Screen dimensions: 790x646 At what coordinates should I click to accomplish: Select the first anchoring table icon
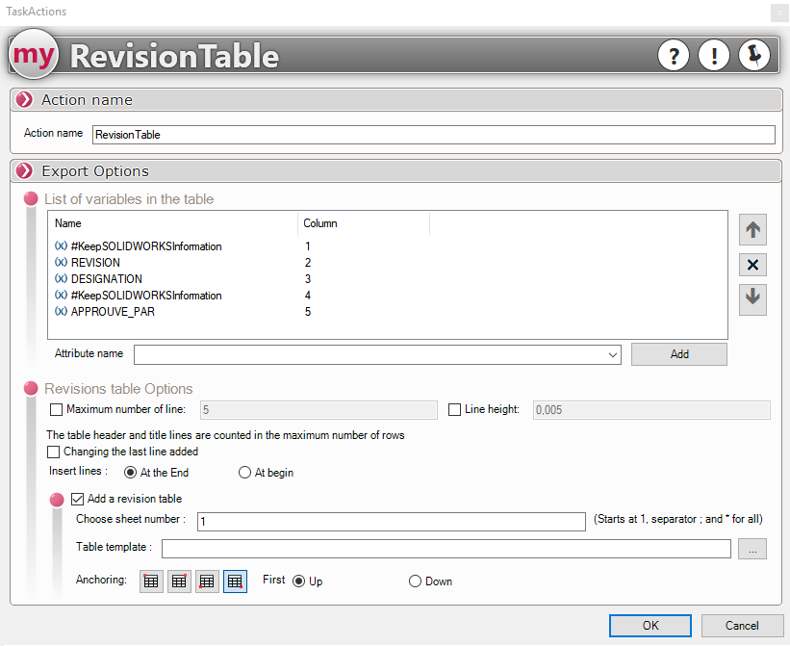click(151, 581)
